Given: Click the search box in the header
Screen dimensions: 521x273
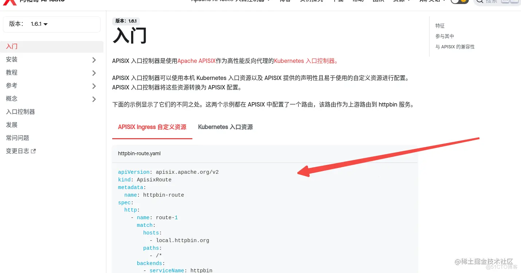Looking at the screenshot, I should (497, 1).
